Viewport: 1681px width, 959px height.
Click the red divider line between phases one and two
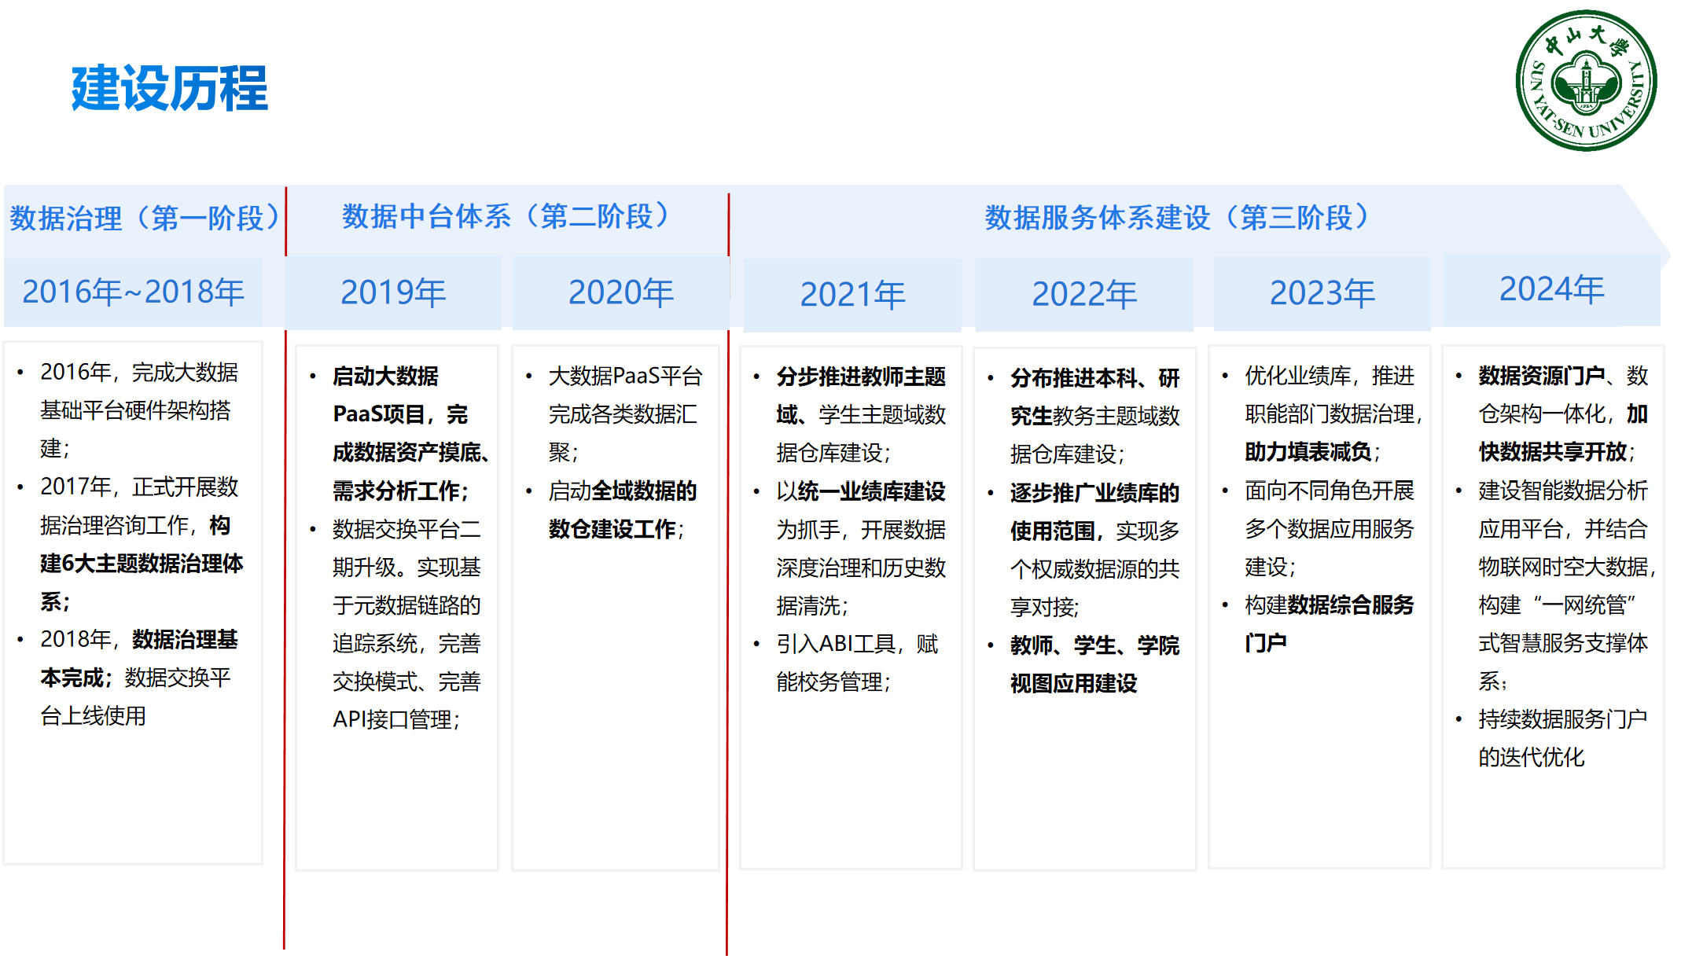(285, 629)
